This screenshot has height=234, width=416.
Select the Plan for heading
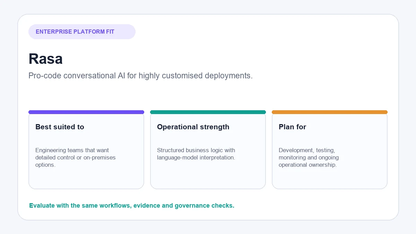point(292,127)
